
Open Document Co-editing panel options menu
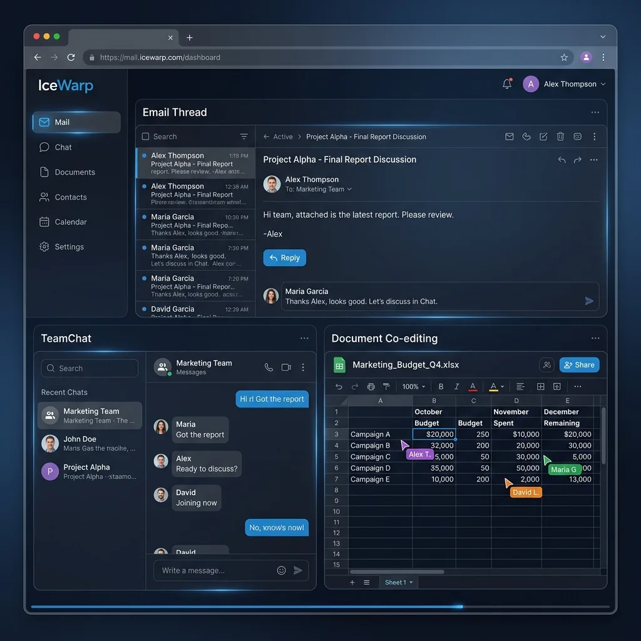point(596,338)
